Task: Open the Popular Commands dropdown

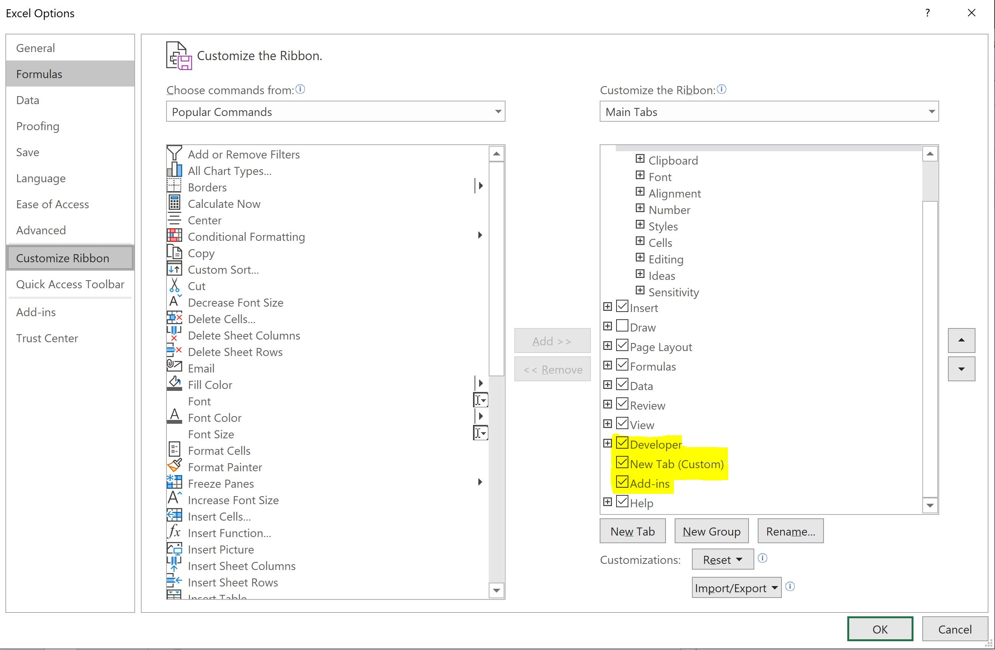Action: coord(335,112)
